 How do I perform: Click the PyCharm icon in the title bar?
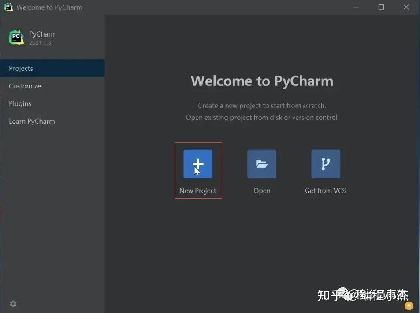(8, 7)
